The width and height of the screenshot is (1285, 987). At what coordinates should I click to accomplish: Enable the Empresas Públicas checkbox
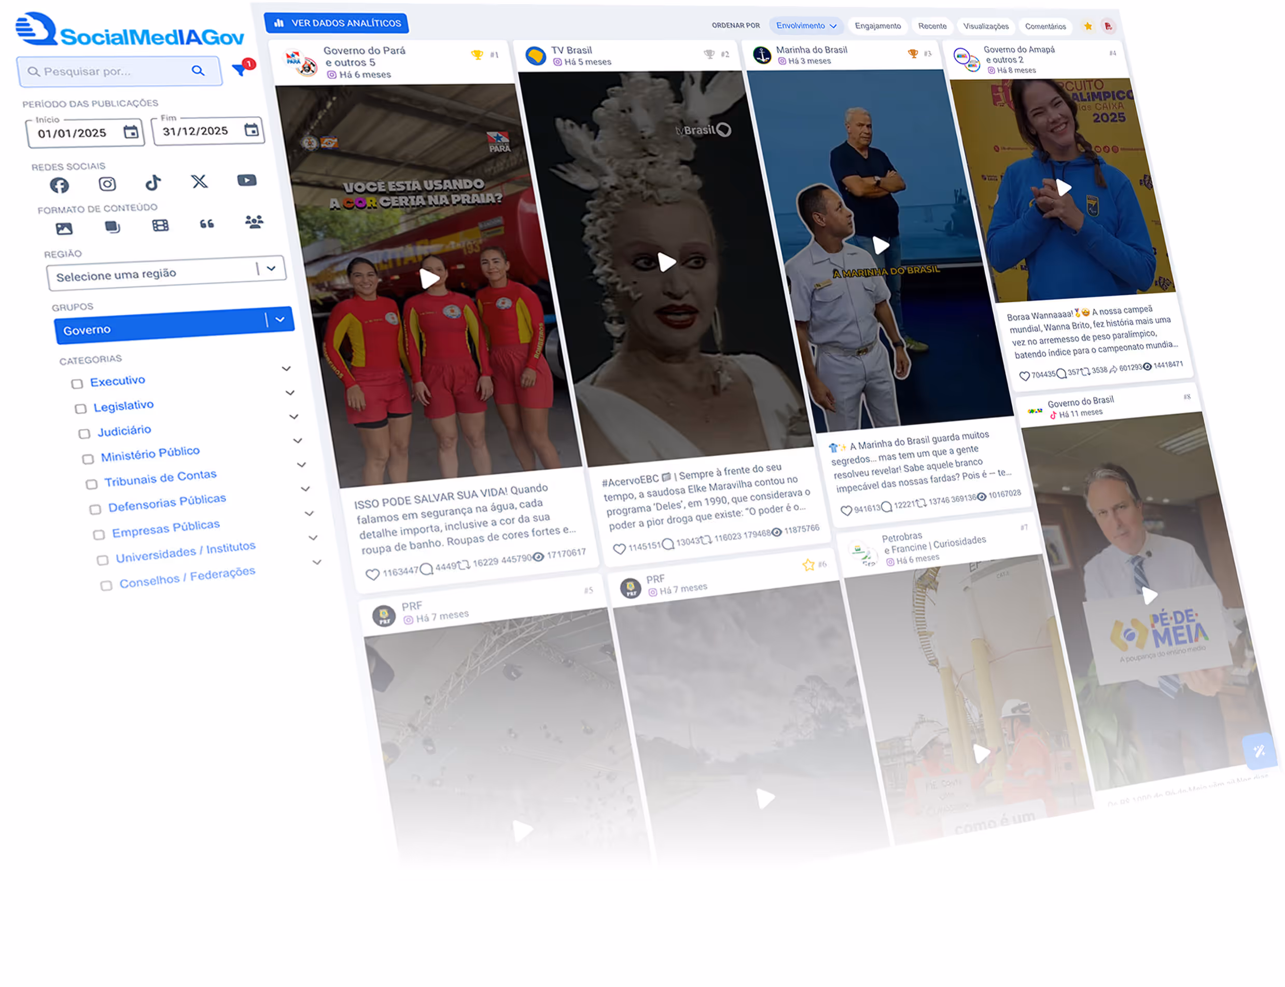(x=99, y=534)
